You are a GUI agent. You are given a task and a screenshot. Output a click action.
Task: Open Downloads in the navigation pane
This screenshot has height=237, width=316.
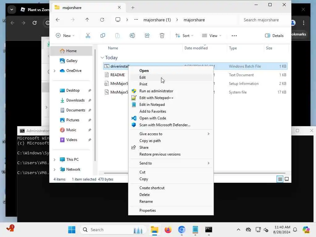71,100
